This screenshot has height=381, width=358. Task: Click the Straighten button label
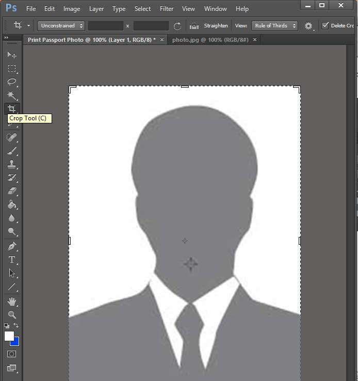pyautogui.click(x=216, y=26)
